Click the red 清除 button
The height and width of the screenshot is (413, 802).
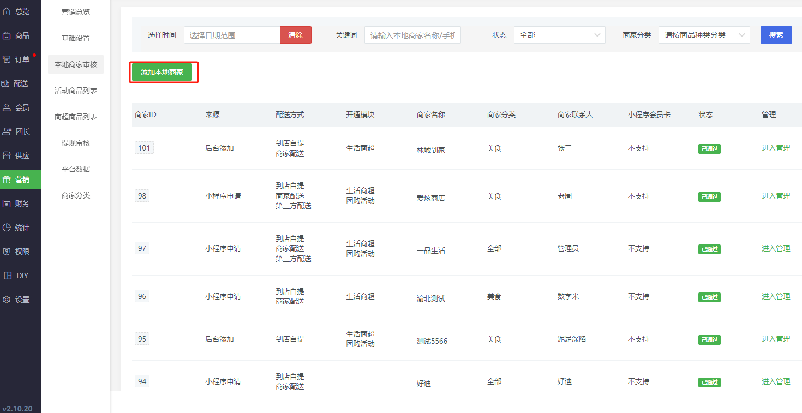pos(295,35)
